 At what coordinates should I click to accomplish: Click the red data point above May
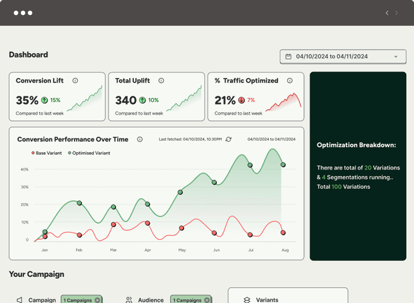181,228
